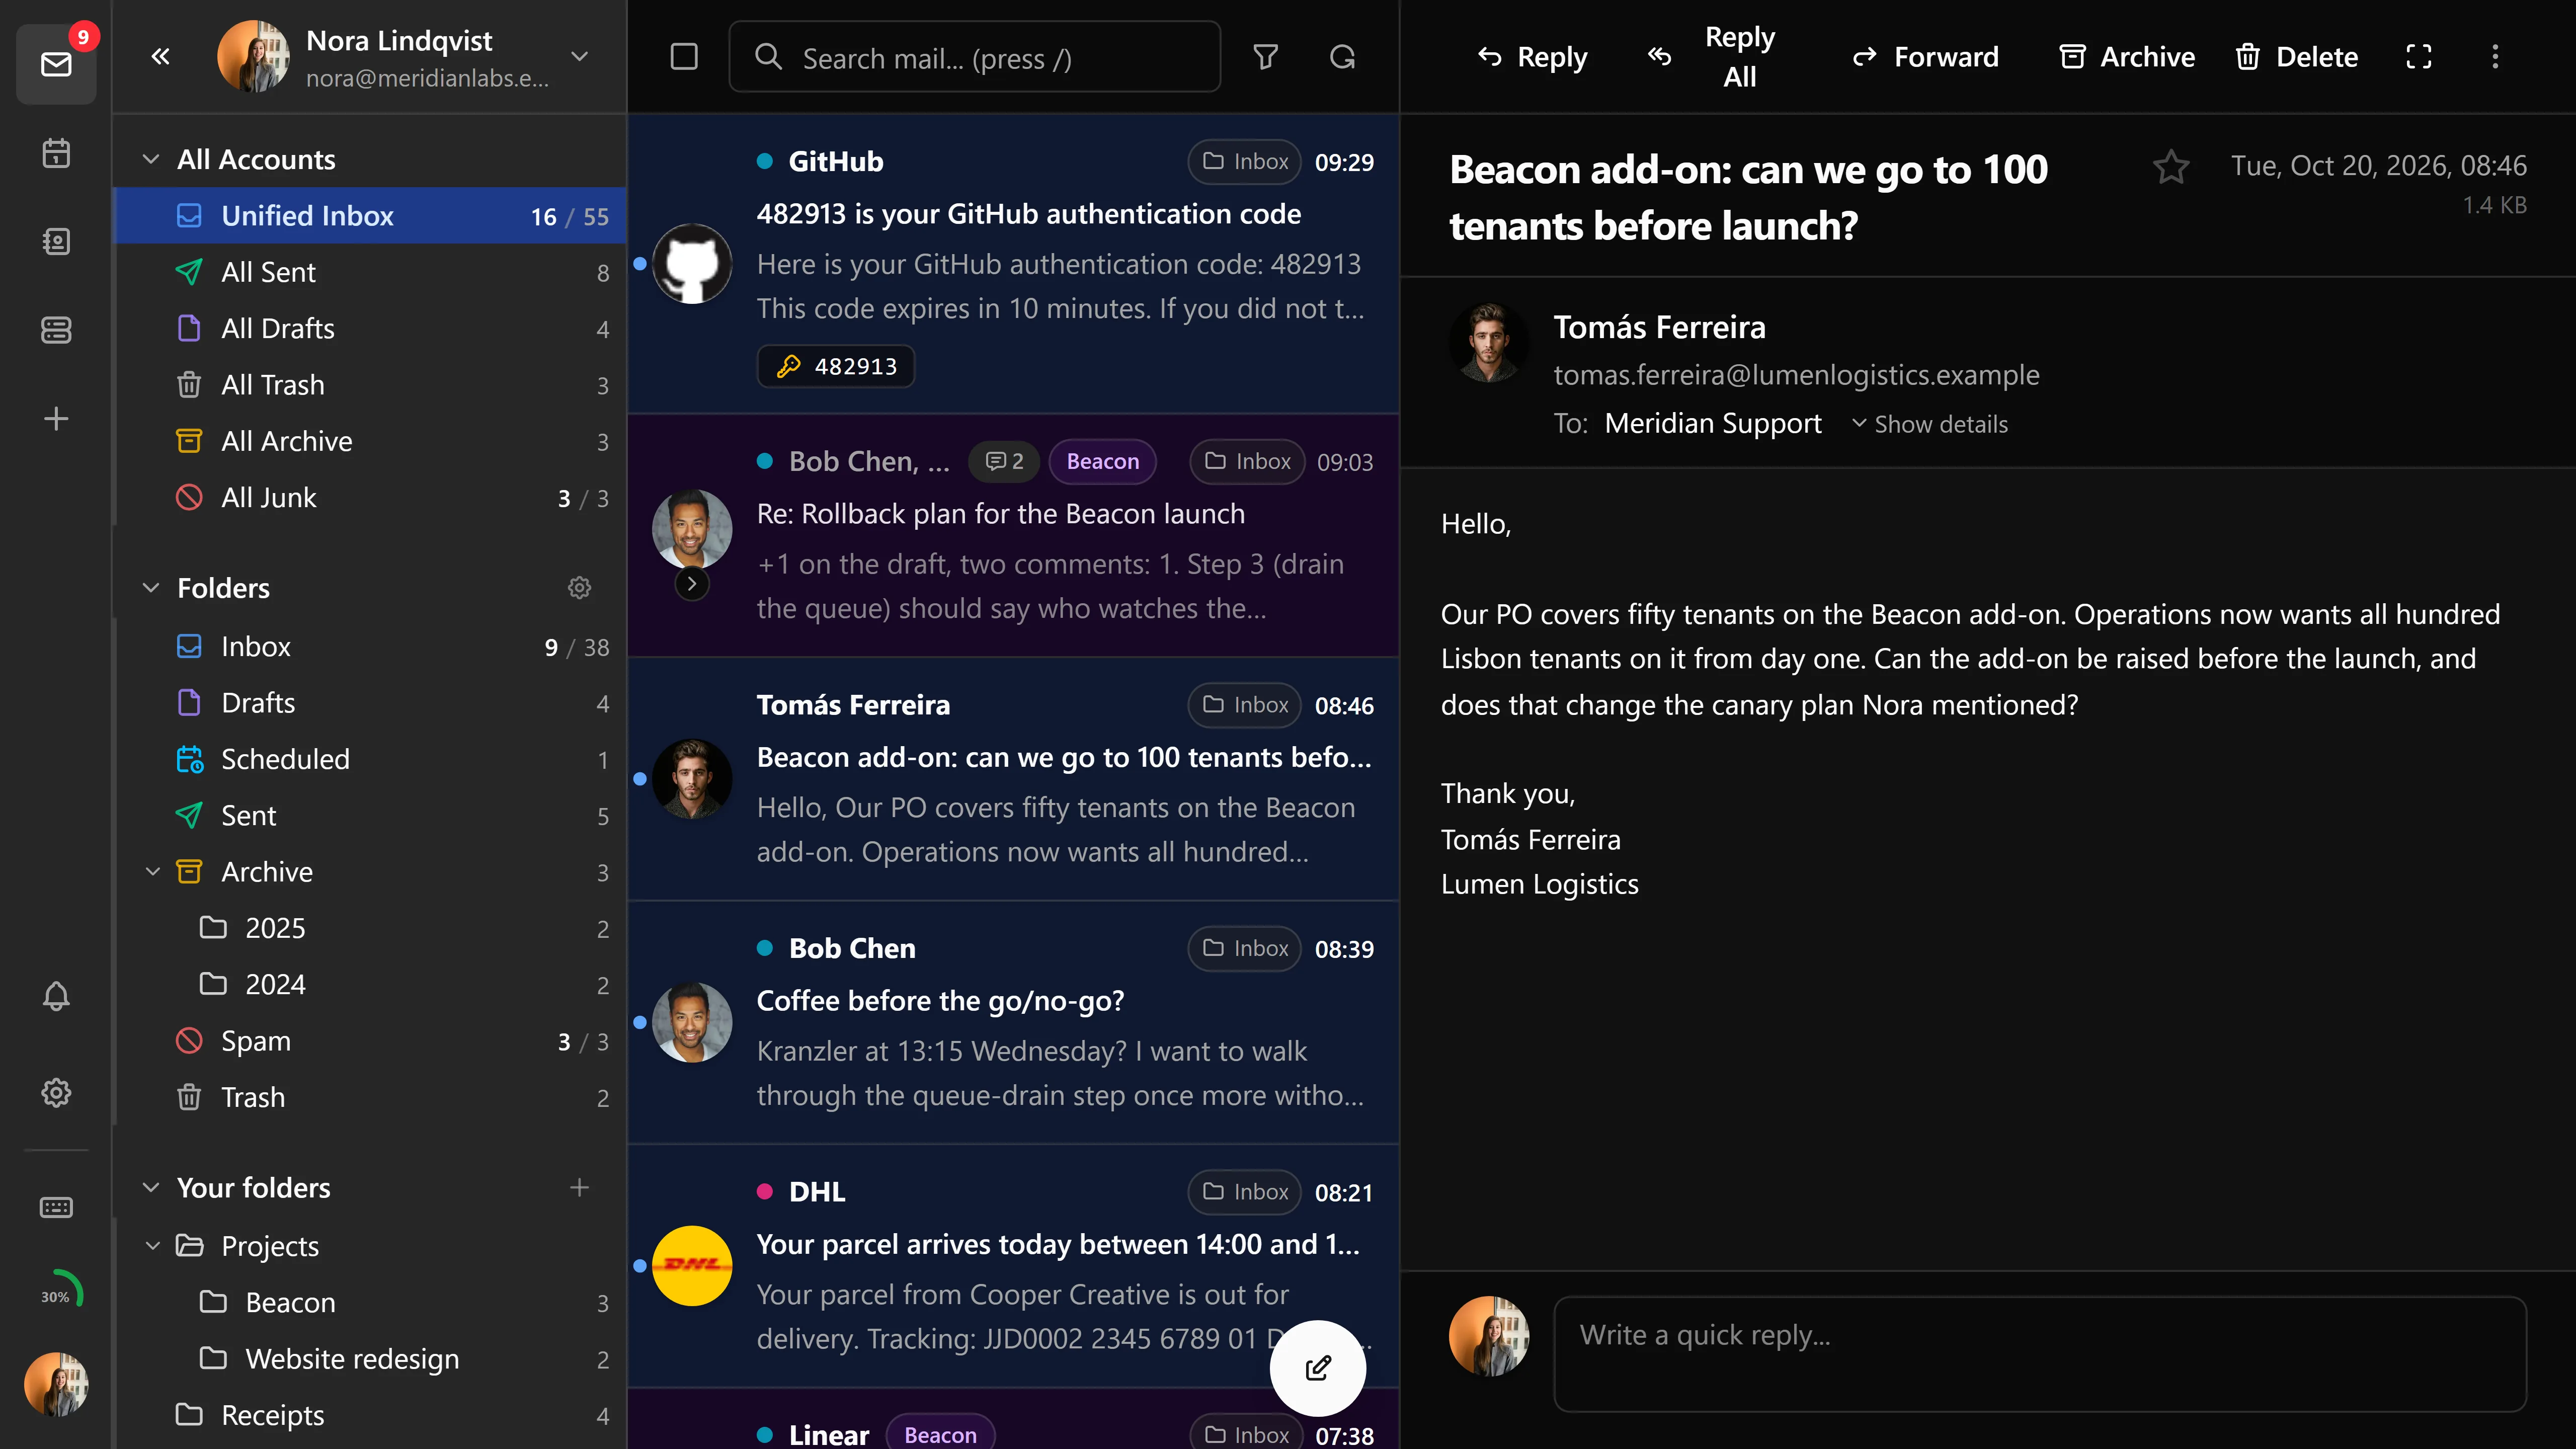This screenshot has height=1449, width=2576.
Task: Collapse the Archive folder tree
Action: click(152, 872)
